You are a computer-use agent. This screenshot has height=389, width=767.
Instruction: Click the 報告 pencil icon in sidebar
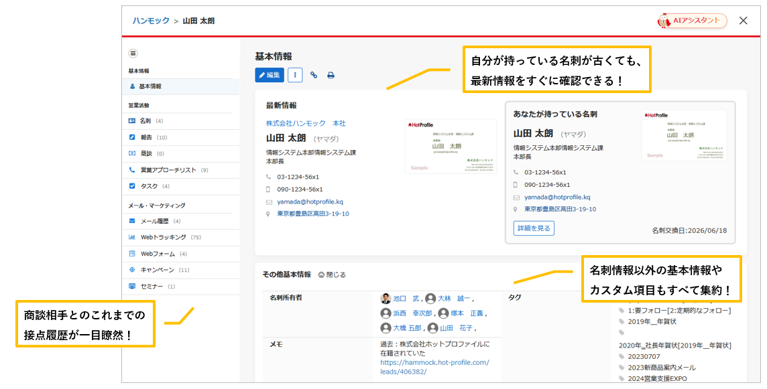(x=131, y=137)
